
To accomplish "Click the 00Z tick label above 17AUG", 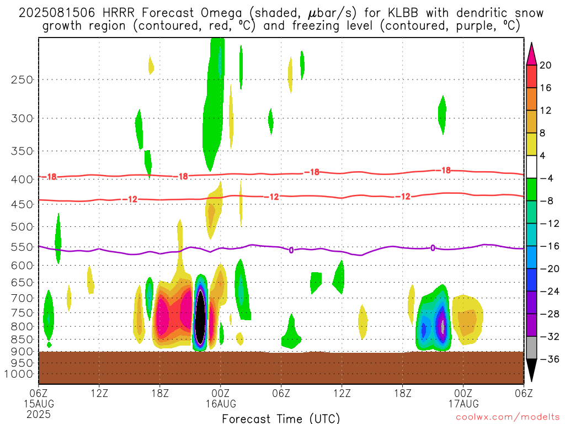I will [463, 393].
